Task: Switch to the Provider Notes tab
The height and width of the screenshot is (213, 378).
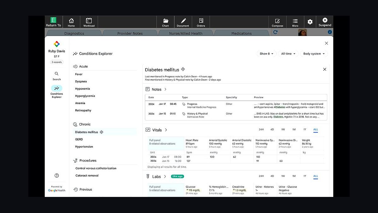Action: [x=130, y=33]
